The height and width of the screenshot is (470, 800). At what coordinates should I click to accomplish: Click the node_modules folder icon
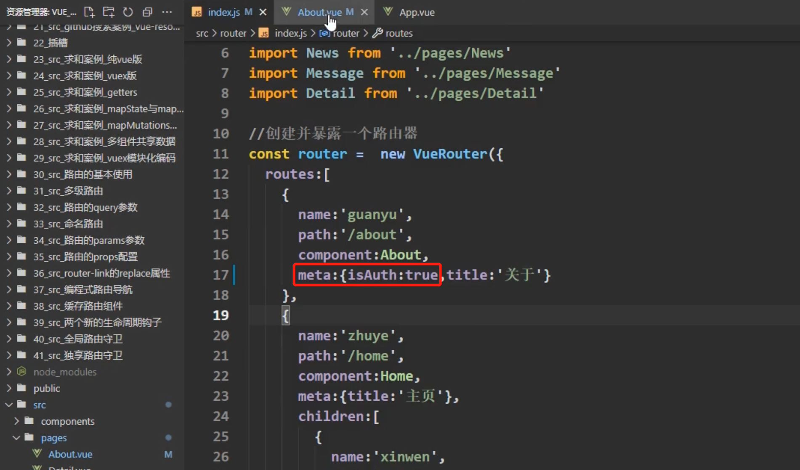click(21, 372)
